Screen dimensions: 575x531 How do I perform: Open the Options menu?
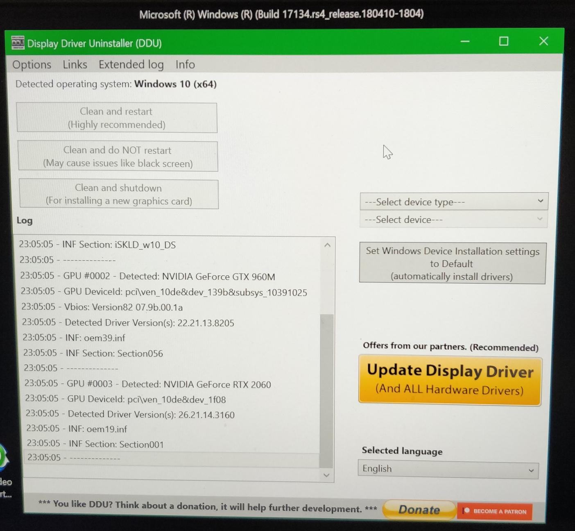(x=32, y=64)
